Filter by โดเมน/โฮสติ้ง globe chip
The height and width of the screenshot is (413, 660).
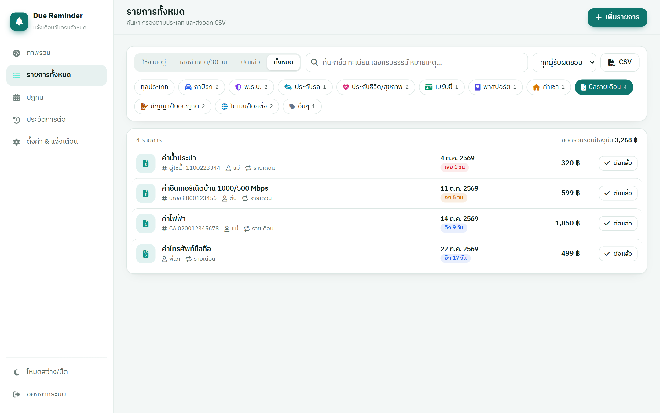click(247, 106)
